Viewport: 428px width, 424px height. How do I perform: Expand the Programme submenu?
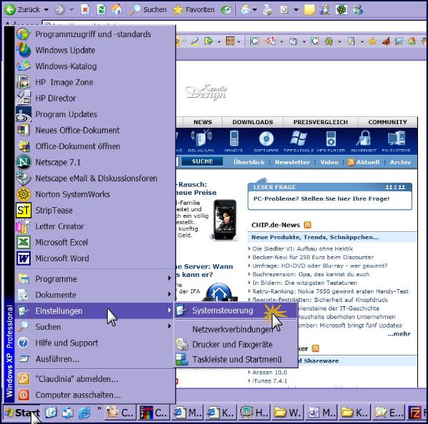[x=96, y=279]
